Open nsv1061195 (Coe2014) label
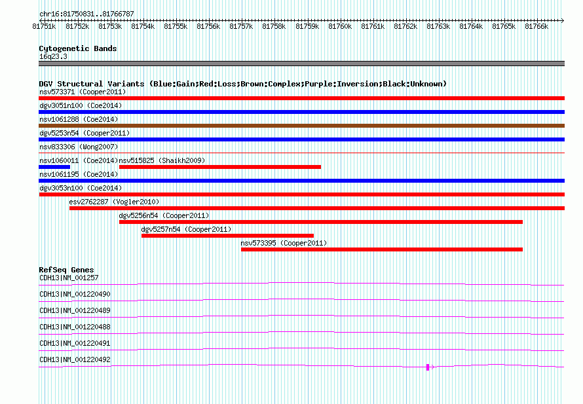 click(x=79, y=174)
